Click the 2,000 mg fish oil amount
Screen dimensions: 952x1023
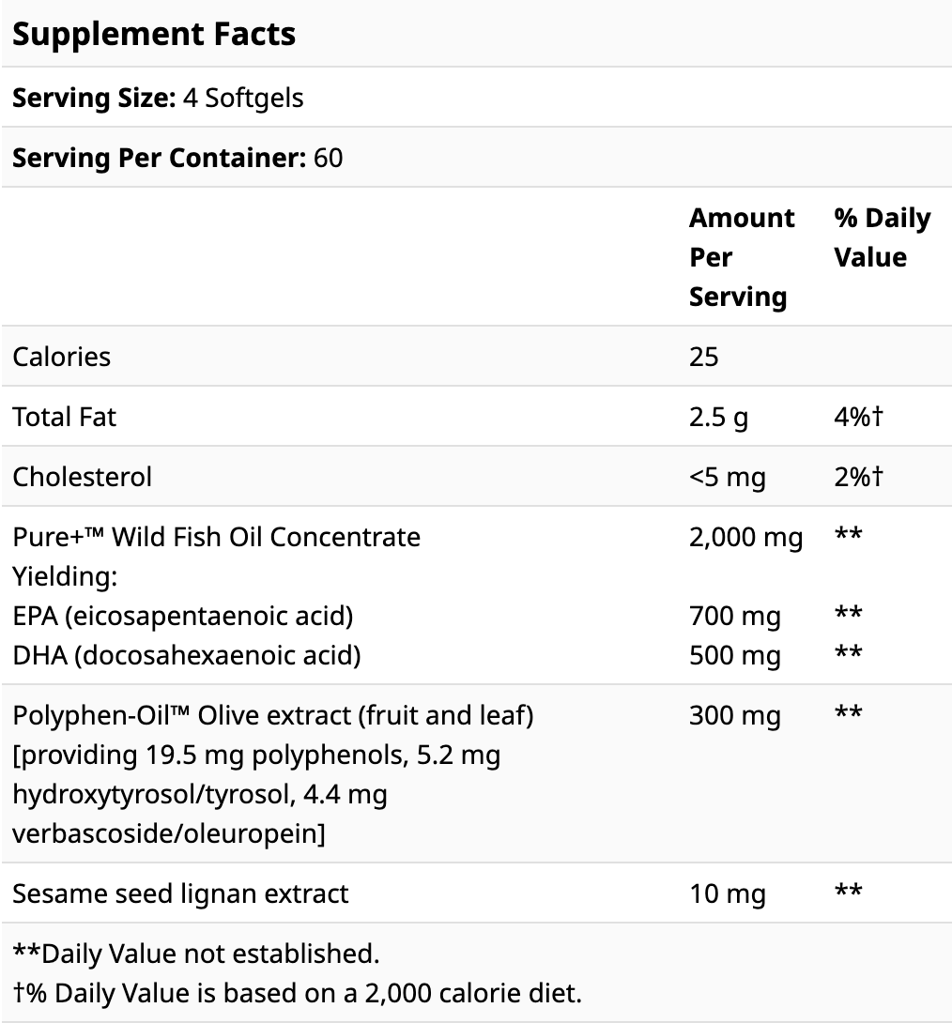(745, 537)
